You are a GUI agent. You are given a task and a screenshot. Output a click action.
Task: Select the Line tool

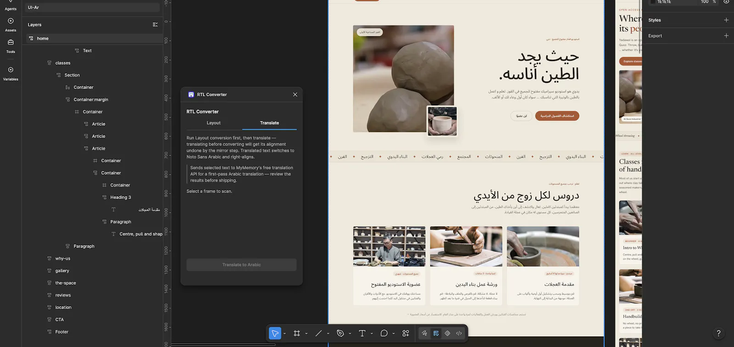point(318,333)
